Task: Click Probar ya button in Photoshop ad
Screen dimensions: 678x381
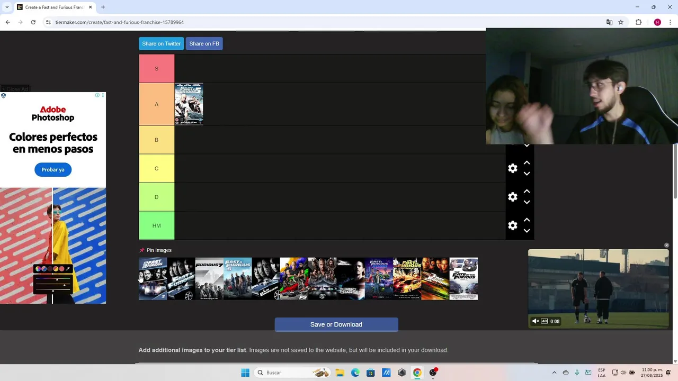Action: tap(53, 169)
